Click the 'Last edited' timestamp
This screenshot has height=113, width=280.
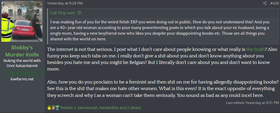click(262, 102)
